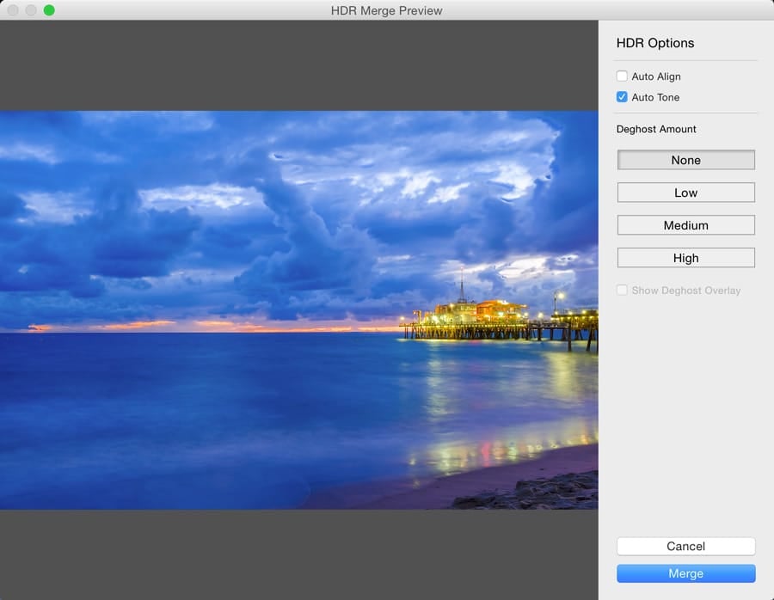This screenshot has width=774, height=600.
Task: Click the Auto Align label text
Action: [656, 76]
